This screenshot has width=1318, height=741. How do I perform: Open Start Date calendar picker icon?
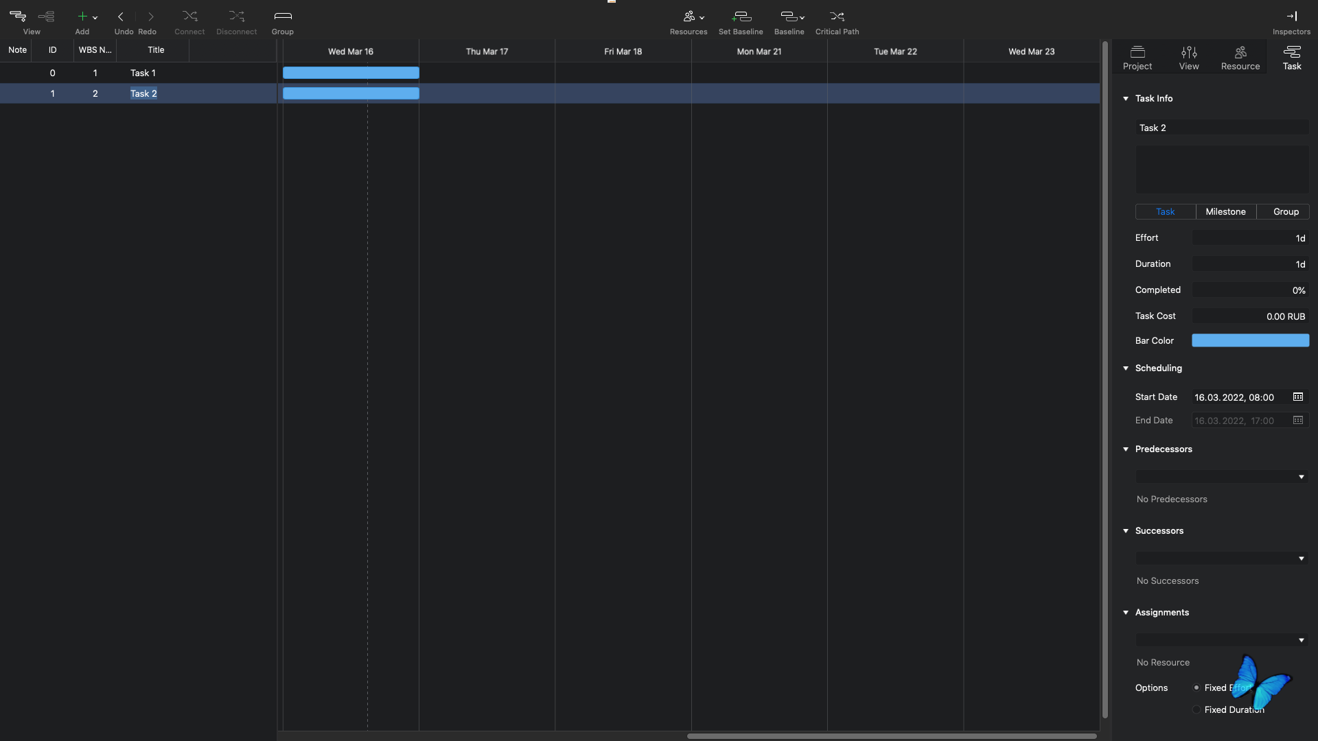pyautogui.click(x=1297, y=397)
